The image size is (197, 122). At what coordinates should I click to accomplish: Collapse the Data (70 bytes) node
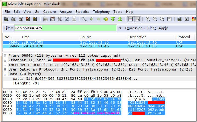point(5,74)
